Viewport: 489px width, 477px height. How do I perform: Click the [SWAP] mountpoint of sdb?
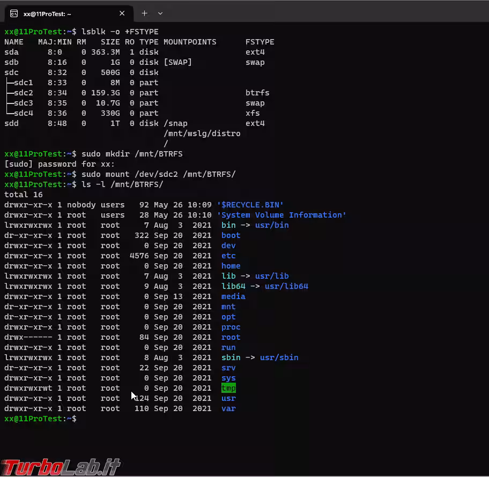coord(177,62)
